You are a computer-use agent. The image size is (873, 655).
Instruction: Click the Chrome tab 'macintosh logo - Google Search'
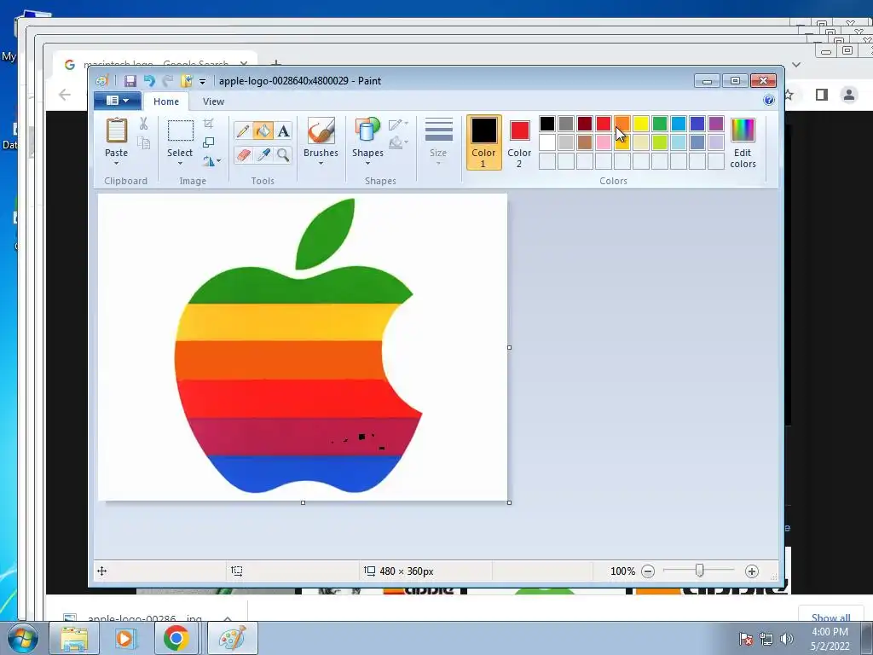tap(156, 63)
